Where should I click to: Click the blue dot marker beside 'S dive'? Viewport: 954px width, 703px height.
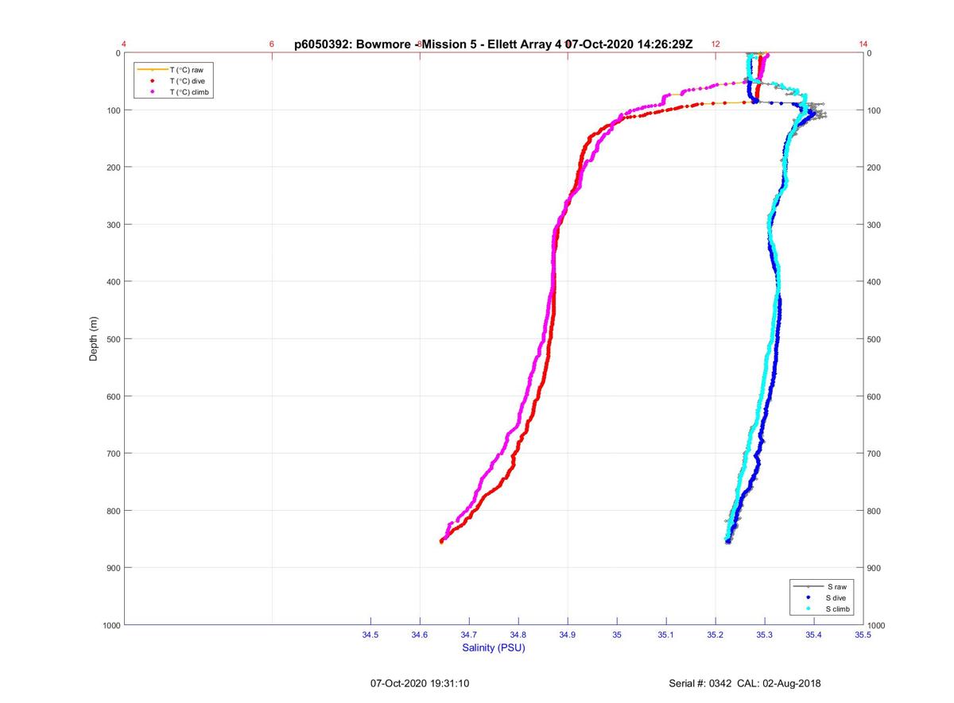[808, 597]
